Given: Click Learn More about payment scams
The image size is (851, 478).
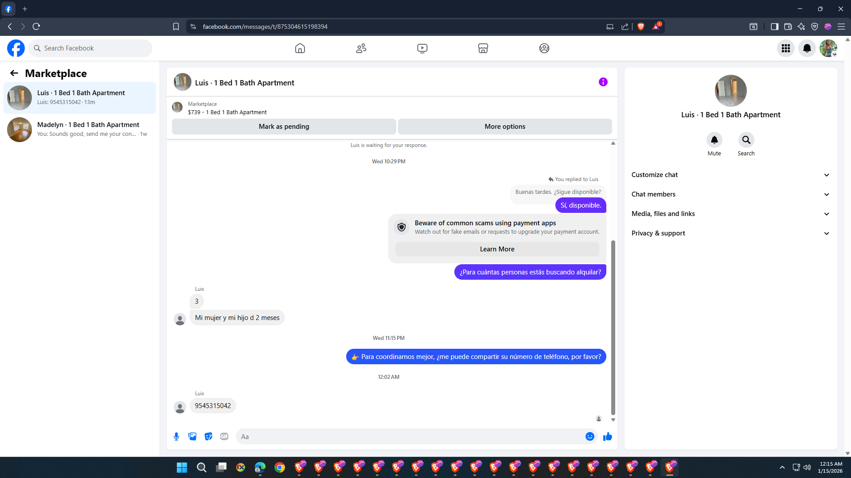Looking at the screenshot, I should pos(497,249).
